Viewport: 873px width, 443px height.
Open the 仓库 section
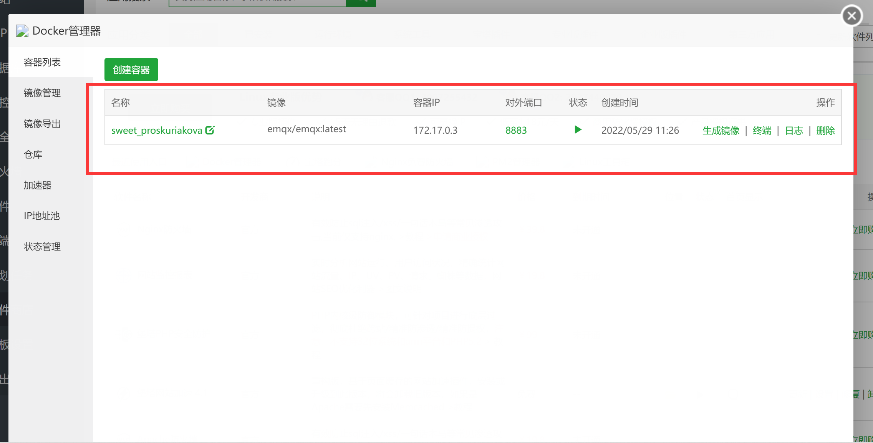[x=33, y=154]
